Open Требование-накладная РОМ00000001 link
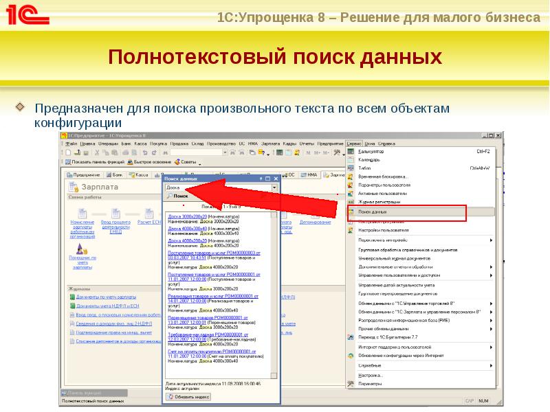 point(208,337)
